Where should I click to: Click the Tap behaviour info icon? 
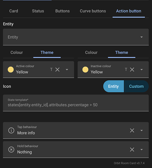click(x=11, y=130)
